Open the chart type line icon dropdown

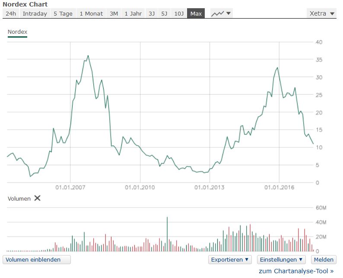221,13
